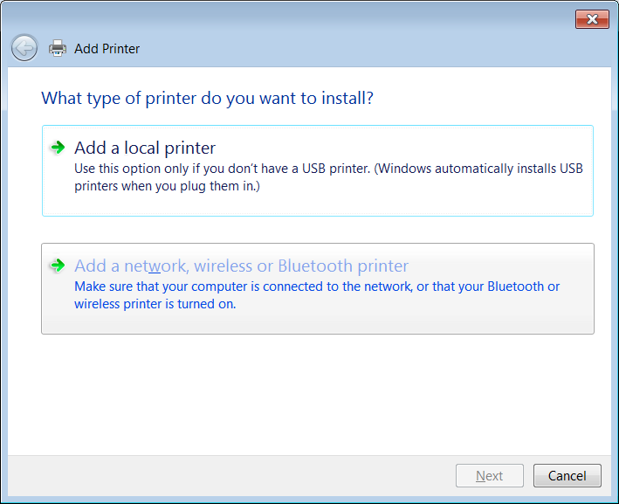Click empty space inside the network printer option box
Screen dimensions: 619x504
pos(437,321)
